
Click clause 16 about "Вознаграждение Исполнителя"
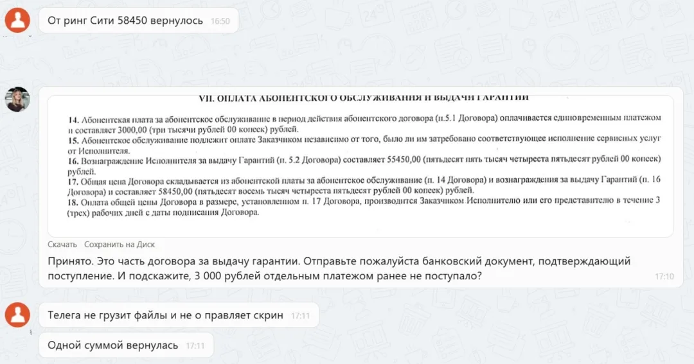click(x=364, y=165)
